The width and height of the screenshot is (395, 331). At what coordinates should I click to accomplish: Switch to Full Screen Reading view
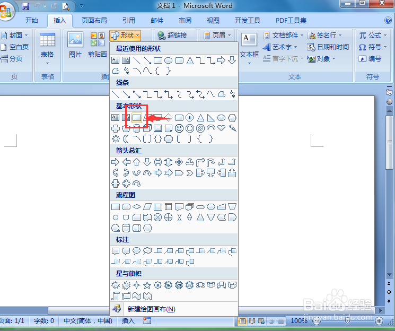pos(252,321)
